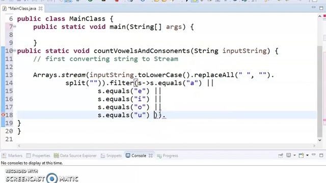Screen dimensions: 326x183
Task: Click 'No consoles to display at this time.' message
Action: pos(32,163)
